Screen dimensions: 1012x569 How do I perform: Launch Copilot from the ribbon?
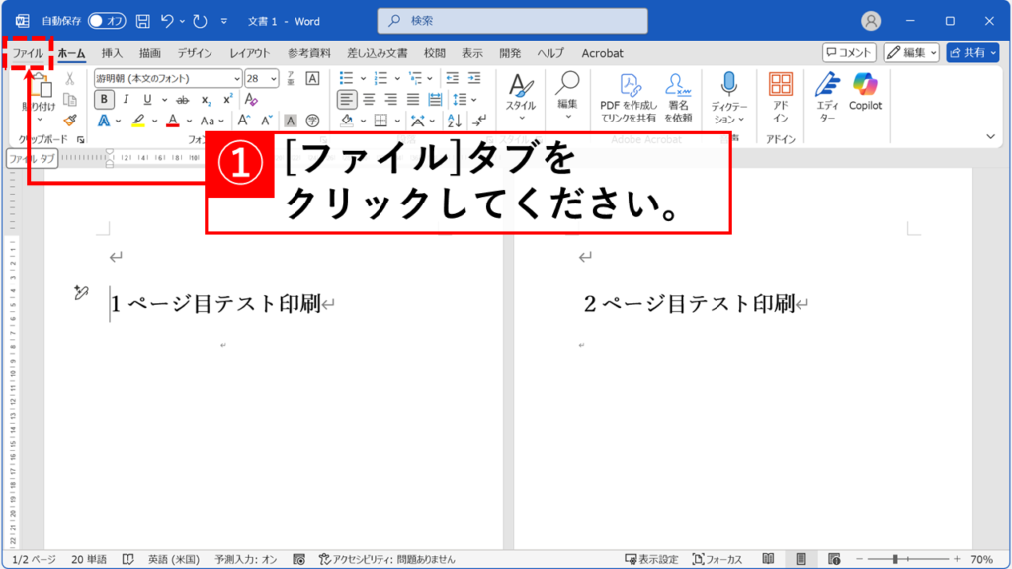click(x=865, y=92)
